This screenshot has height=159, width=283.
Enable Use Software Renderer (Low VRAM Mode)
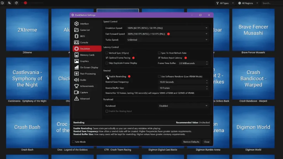[159, 76]
